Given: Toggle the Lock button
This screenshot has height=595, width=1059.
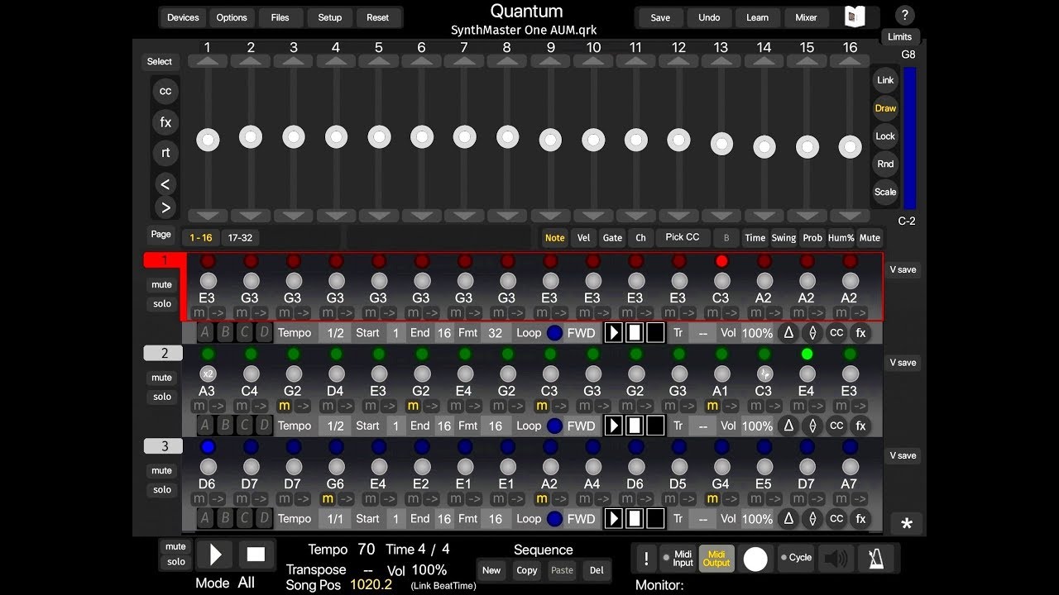Looking at the screenshot, I should pos(885,136).
